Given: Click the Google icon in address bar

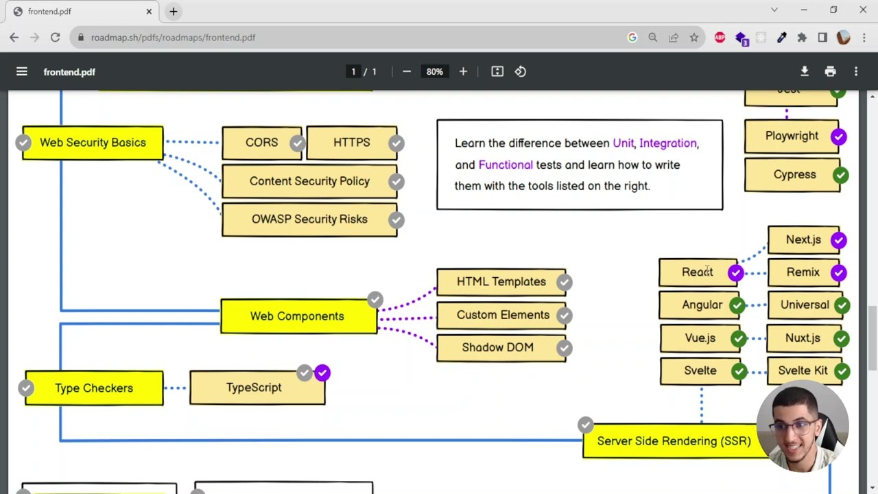Looking at the screenshot, I should pos(632,38).
